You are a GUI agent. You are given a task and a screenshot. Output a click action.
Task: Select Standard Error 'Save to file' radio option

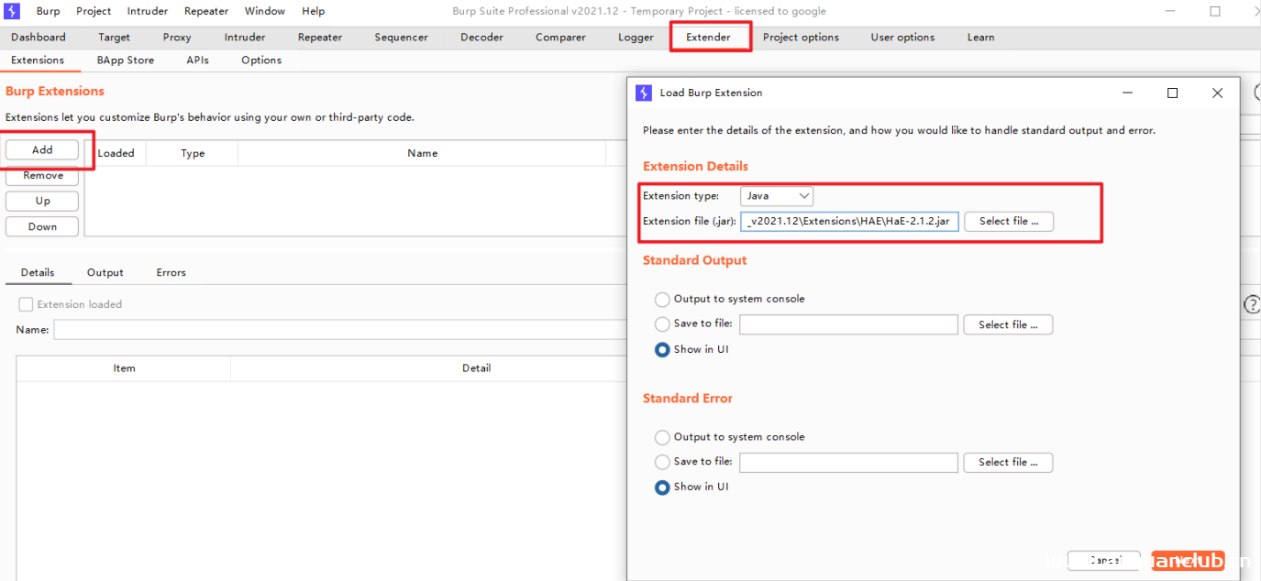pyautogui.click(x=662, y=463)
